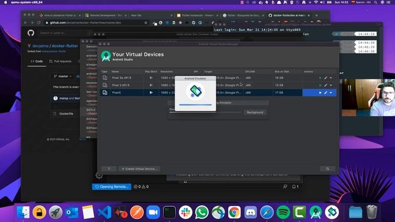Edit the Pixel 2 API R device

326,85
